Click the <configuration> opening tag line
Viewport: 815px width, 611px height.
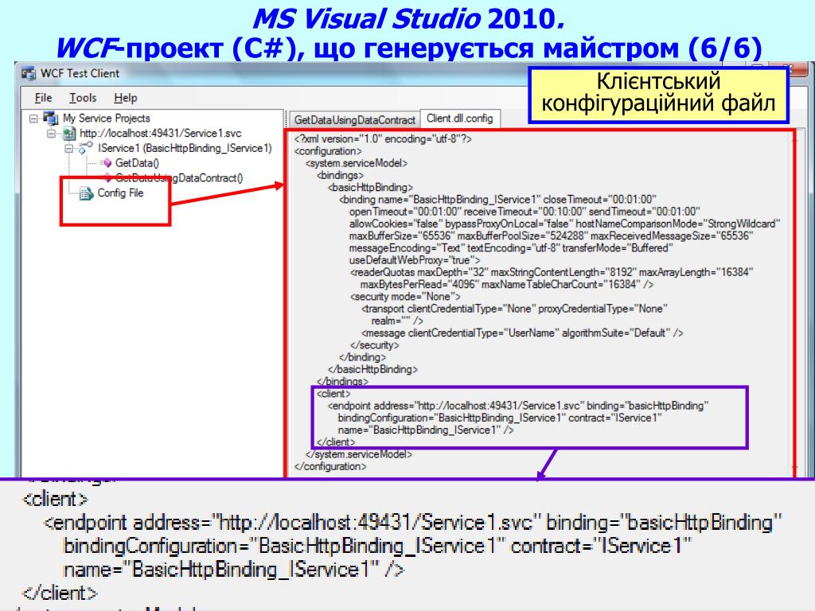coord(327,151)
